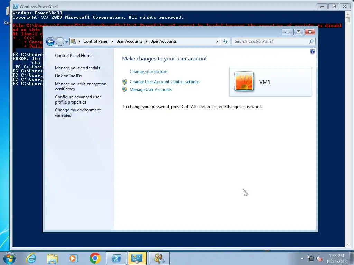Click PowerShell scrollbar down arrow
Image resolution: width=354 pixels, height=265 pixels.
tap(348, 244)
